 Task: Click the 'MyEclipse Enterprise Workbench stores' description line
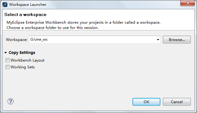(x=83, y=22)
